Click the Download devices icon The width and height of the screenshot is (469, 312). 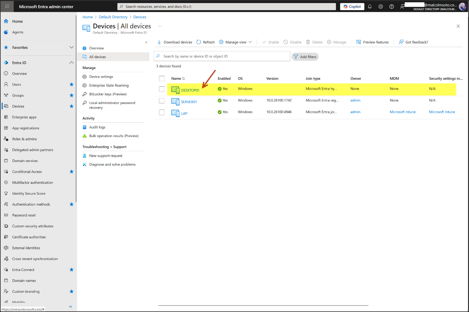point(159,42)
